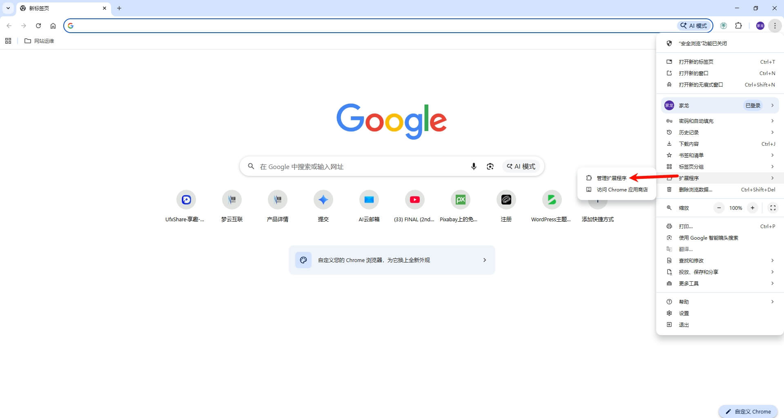
Task: Click the back navigation arrow
Action: (x=9, y=25)
